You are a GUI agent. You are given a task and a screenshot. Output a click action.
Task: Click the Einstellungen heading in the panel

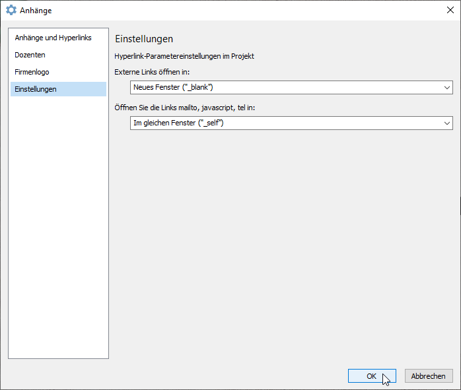coord(144,40)
